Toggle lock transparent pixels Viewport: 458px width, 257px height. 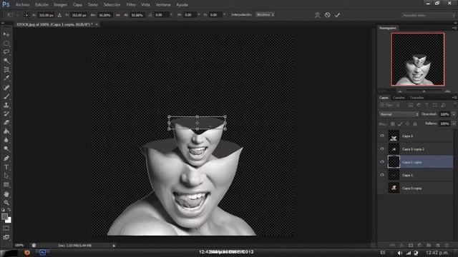click(393, 124)
